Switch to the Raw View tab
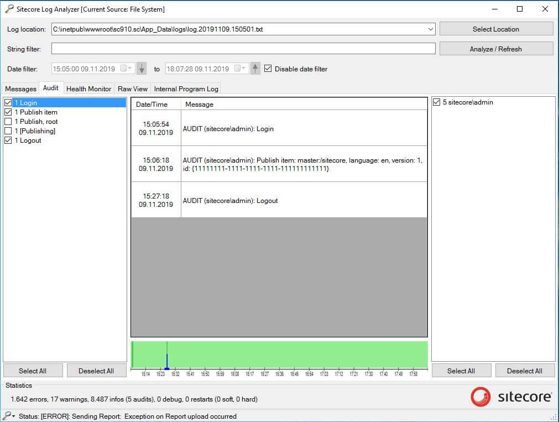This screenshot has width=559, height=422. tap(133, 89)
